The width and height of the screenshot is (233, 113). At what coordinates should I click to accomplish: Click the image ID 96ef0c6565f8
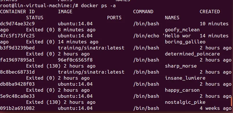point(75,60)
